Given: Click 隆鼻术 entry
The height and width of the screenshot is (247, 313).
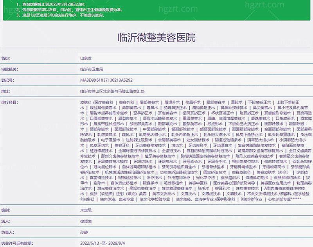Looking at the screenshot, I should click(x=152, y=107).
